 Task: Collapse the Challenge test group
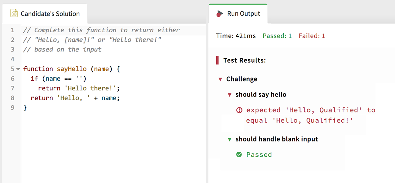pos(220,79)
